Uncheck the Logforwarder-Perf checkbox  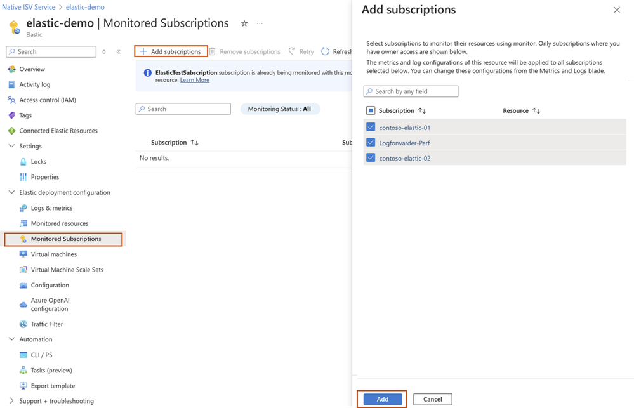point(371,143)
